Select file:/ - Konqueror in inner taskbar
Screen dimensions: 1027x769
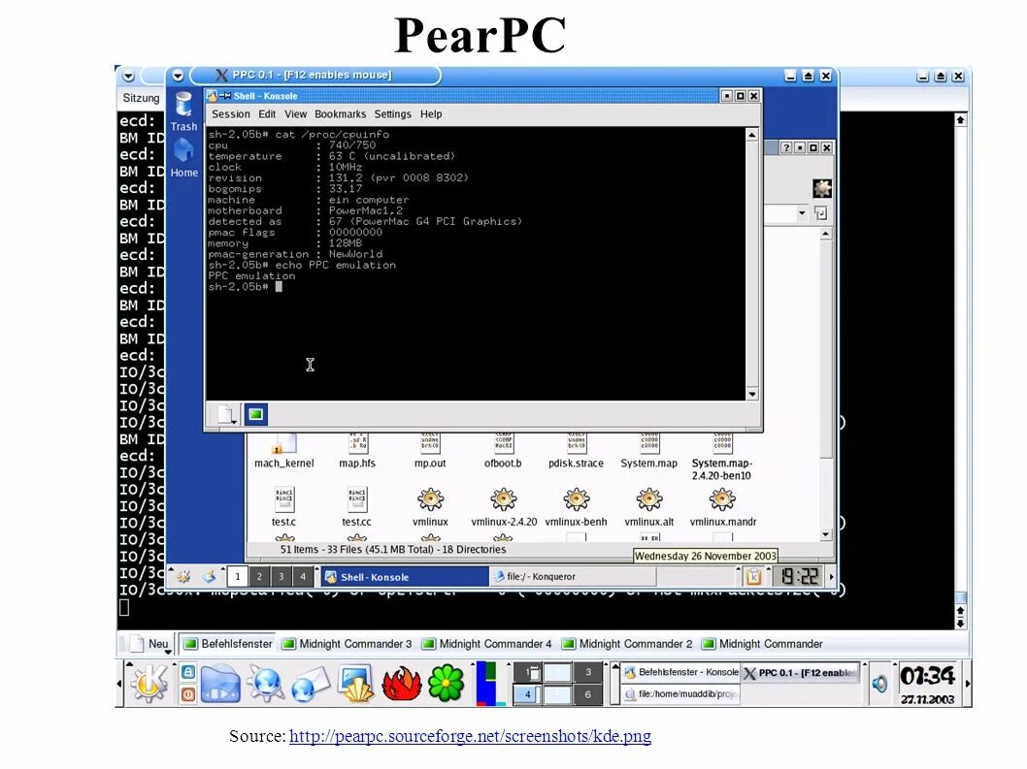(x=573, y=577)
